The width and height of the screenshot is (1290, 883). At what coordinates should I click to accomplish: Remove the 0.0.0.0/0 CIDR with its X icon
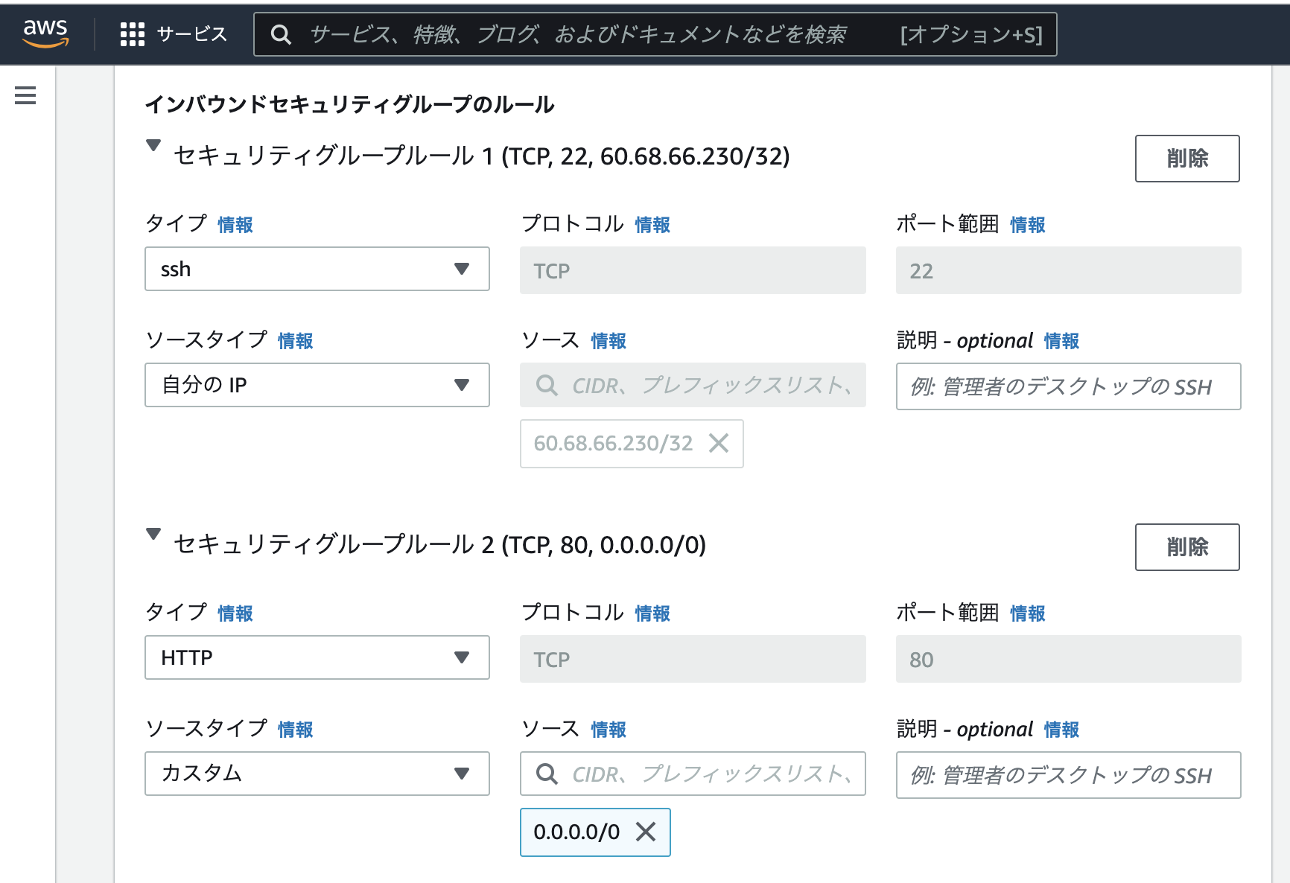(645, 832)
